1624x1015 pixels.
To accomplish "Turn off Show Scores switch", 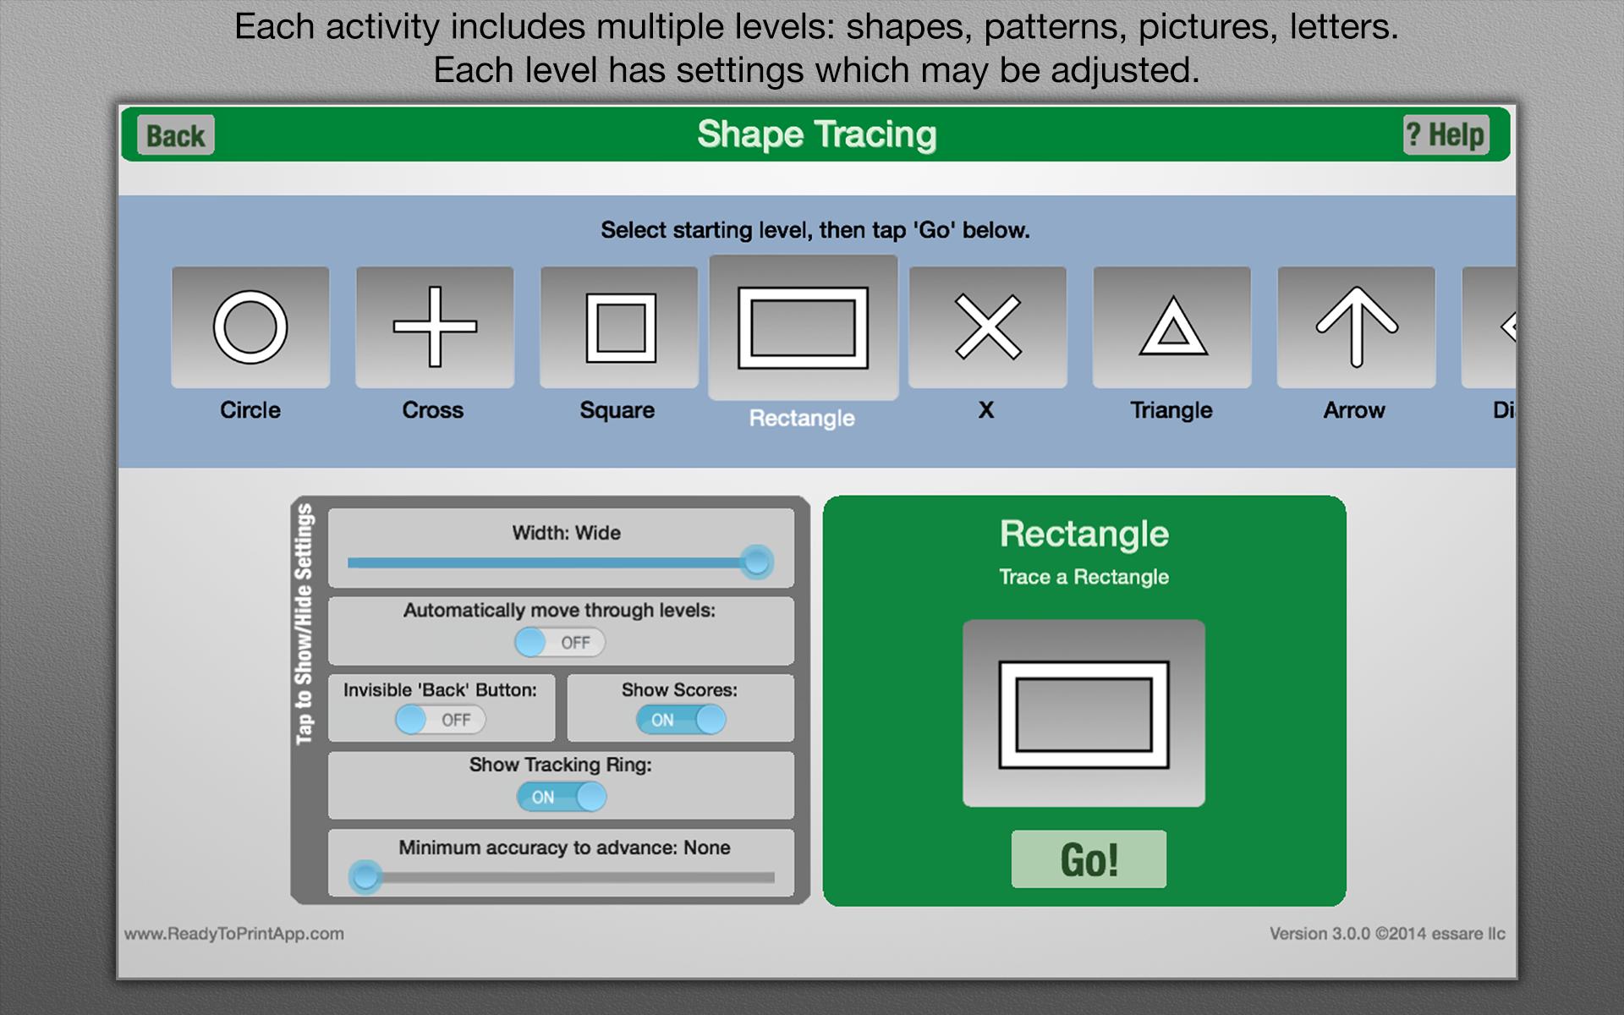I will coord(681,720).
